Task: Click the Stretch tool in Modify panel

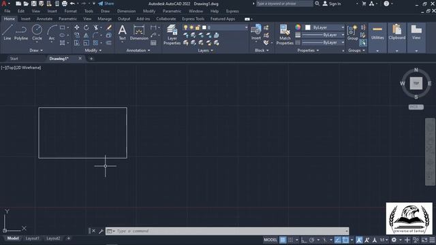Action: coord(77,43)
